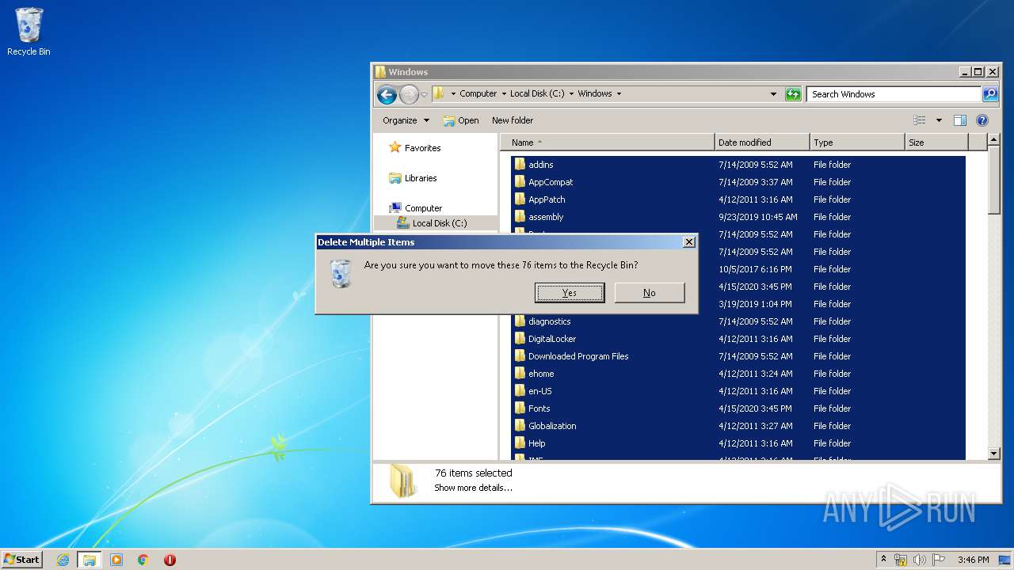1014x570 pixels.
Task: Click Windows Explorer taskbar button
Action: click(90, 560)
